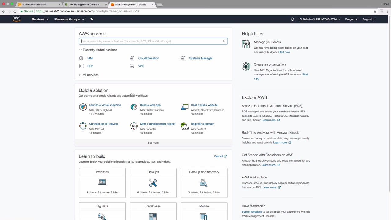Image resolution: width=391 pixels, height=220 pixels.
Task: Open the Oregon region dropdown
Action: (x=352, y=19)
